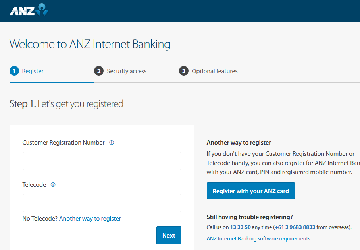Image resolution: width=360 pixels, height=250 pixels.
Task: Click Register with your ANZ card
Action: [x=251, y=191]
